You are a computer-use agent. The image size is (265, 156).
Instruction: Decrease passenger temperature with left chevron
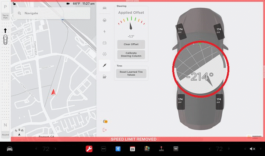(x=210, y=149)
